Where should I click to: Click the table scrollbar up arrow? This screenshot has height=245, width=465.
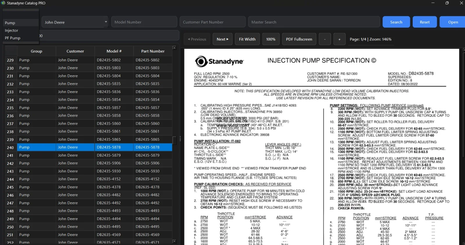[x=174, y=48]
